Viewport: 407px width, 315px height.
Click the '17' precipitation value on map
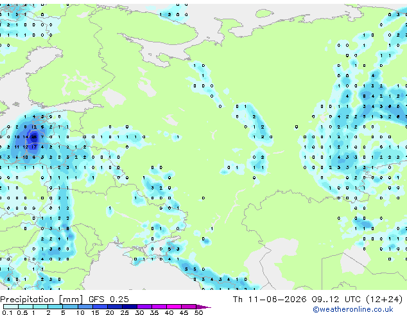[x=34, y=147]
